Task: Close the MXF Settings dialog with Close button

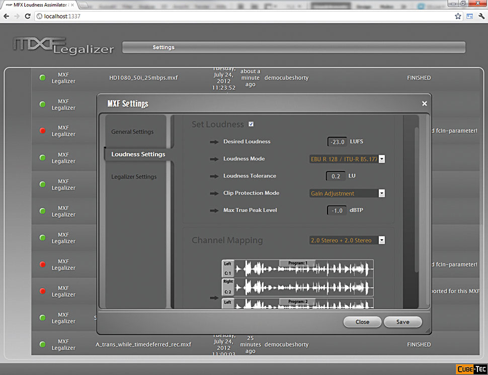Action: (x=362, y=322)
